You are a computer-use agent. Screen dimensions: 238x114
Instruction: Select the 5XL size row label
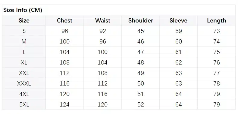tap(24, 104)
